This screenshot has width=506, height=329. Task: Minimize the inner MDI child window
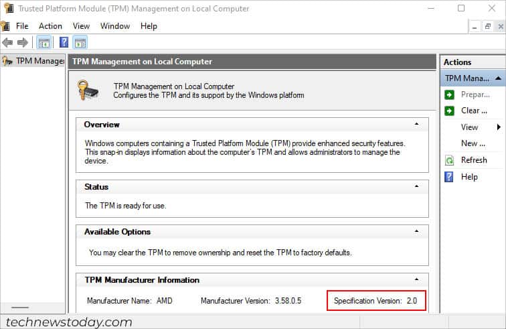[x=475, y=27]
